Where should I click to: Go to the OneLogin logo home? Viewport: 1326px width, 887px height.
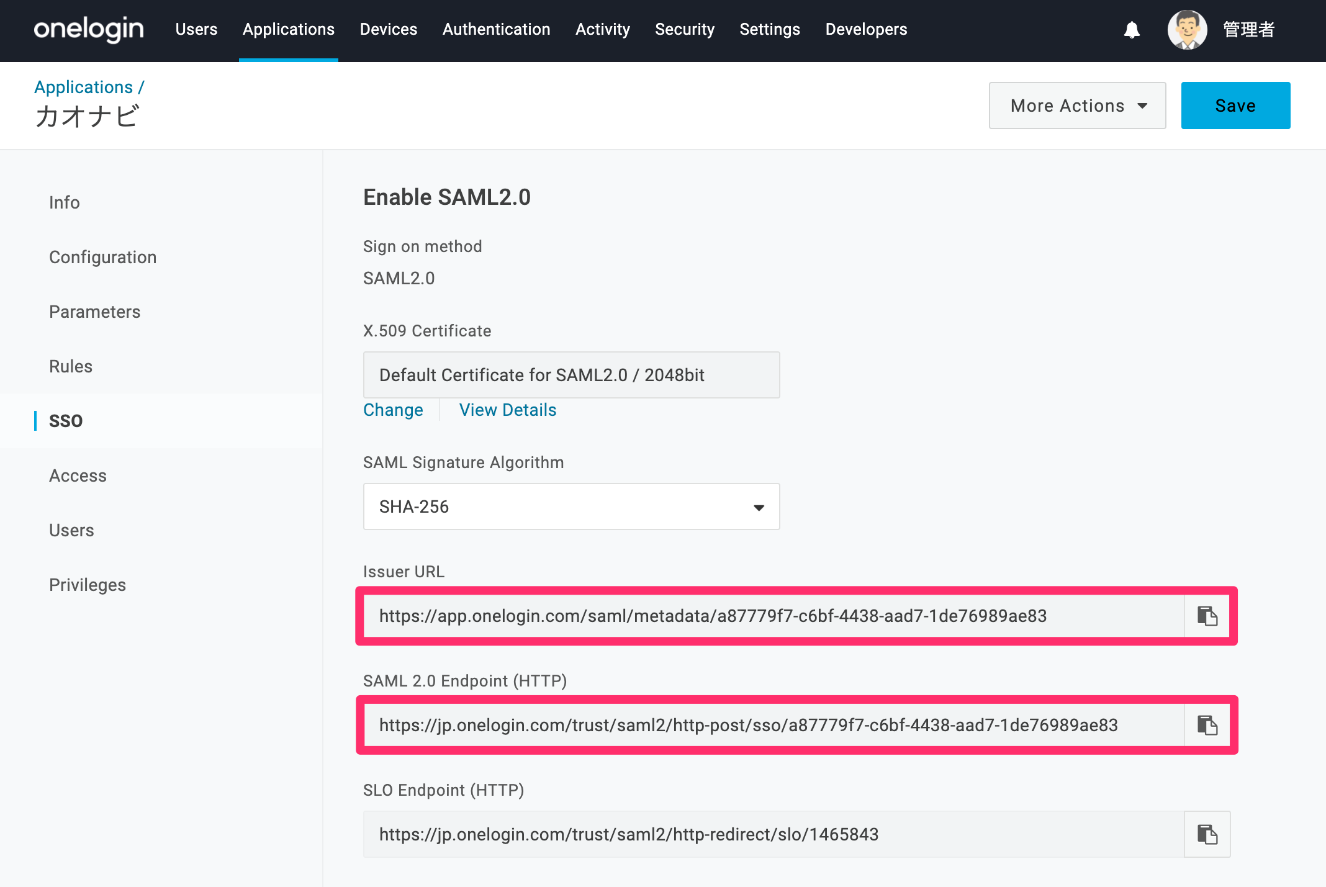coord(89,29)
